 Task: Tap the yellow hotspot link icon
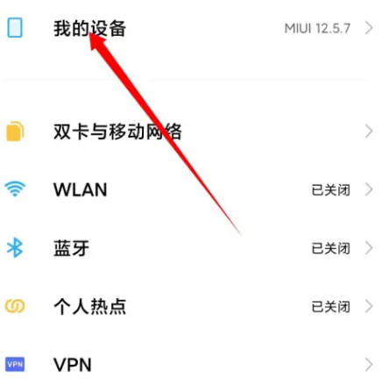point(15,306)
